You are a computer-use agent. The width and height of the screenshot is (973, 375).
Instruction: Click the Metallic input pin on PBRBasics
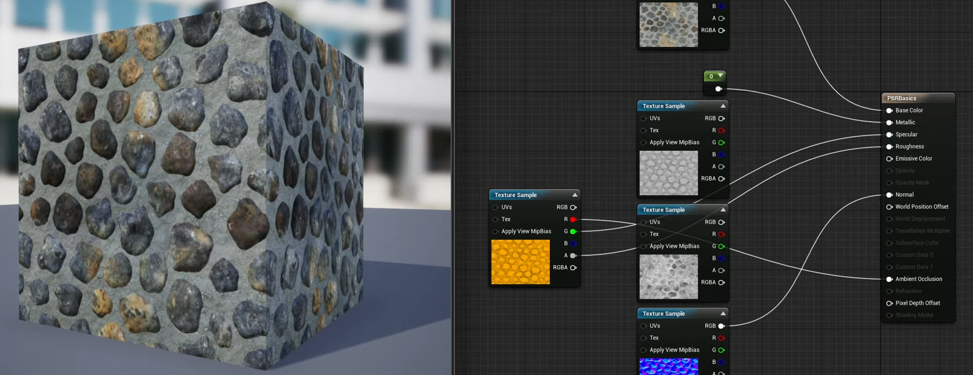pos(890,122)
